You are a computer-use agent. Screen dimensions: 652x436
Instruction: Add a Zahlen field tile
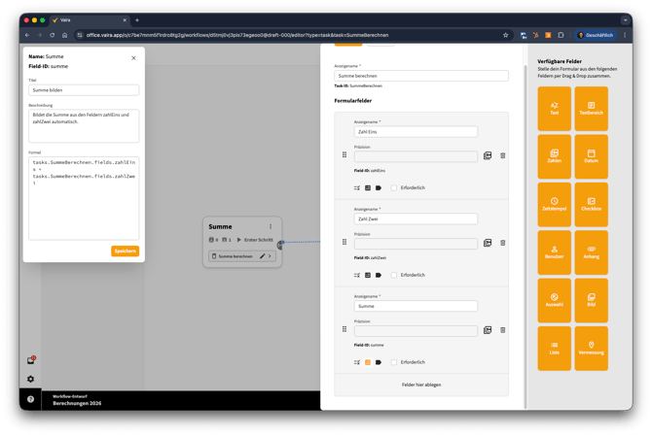pyautogui.click(x=554, y=156)
